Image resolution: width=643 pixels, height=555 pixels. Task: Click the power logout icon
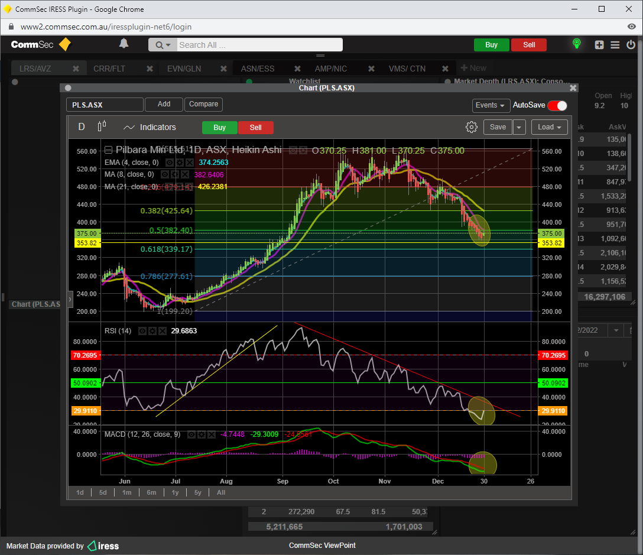631,45
